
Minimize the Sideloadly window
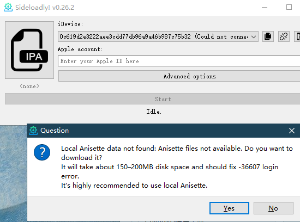click(x=265, y=7)
